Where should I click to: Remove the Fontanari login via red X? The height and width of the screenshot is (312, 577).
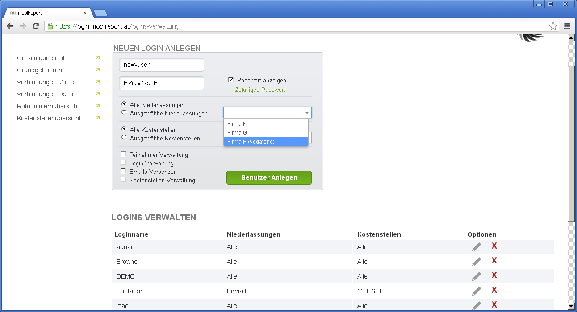pyautogui.click(x=494, y=290)
